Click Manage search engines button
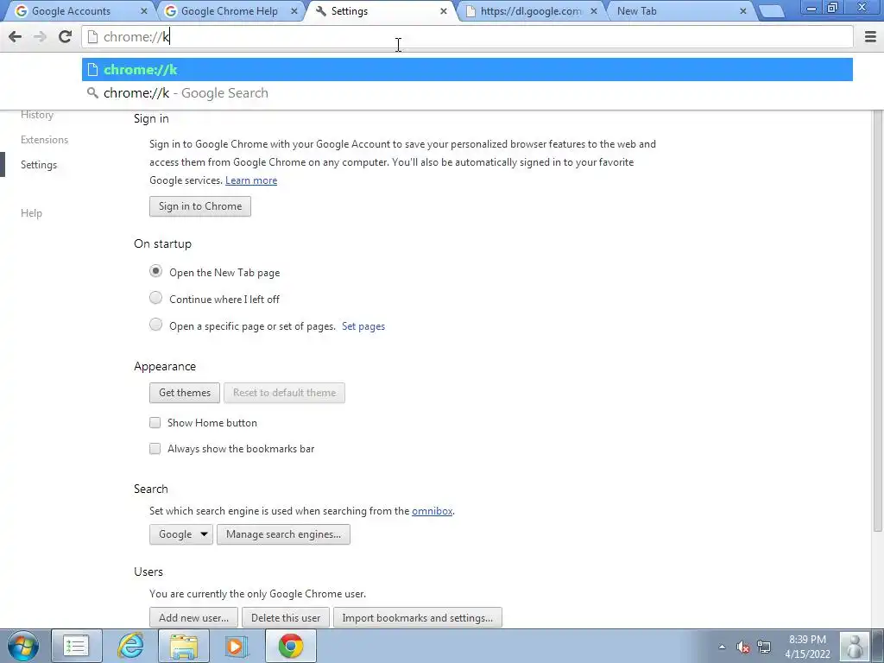This screenshot has width=884, height=663. point(283,534)
